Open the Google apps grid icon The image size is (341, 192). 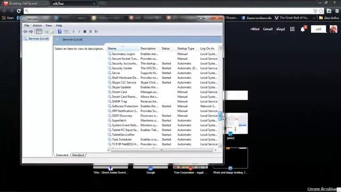click(x=293, y=29)
